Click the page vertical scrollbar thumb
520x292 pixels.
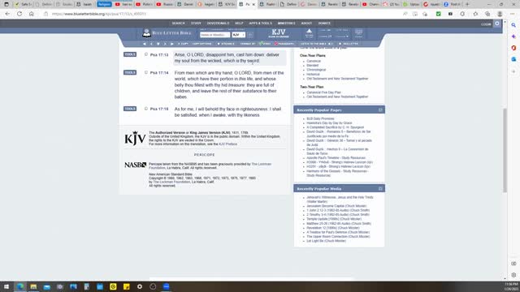tap(505, 149)
